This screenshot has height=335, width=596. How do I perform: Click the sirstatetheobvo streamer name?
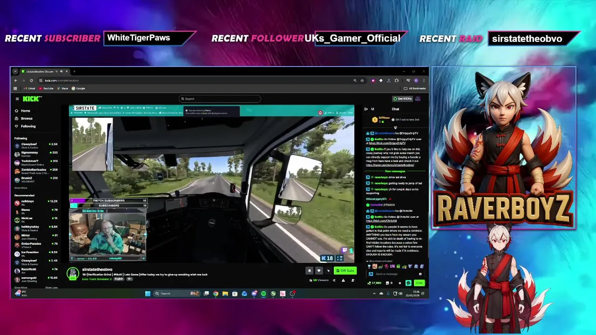click(x=97, y=269)
